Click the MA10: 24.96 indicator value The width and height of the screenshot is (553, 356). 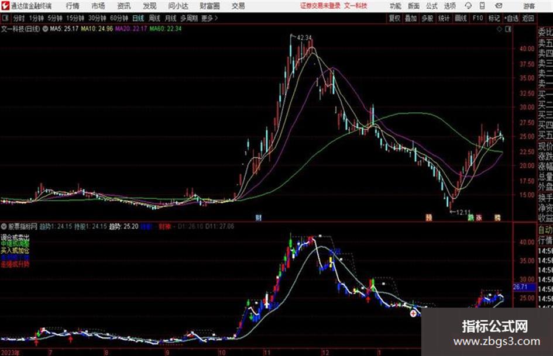click(x=97, y=29)
